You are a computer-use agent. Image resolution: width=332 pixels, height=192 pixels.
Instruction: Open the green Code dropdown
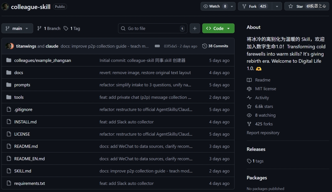click(x=218, y=28)
